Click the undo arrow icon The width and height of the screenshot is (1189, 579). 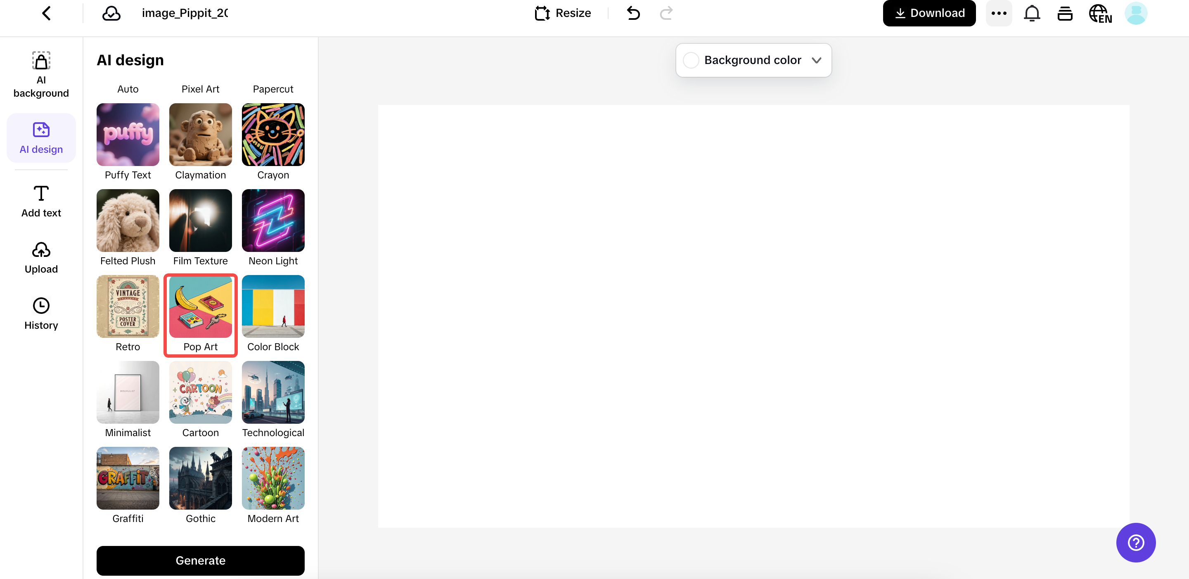tap(633, 13)
